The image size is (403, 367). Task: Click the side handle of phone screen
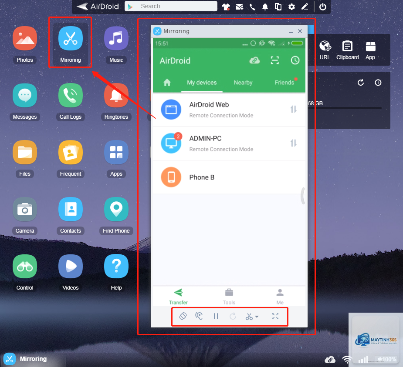point(303,196)
